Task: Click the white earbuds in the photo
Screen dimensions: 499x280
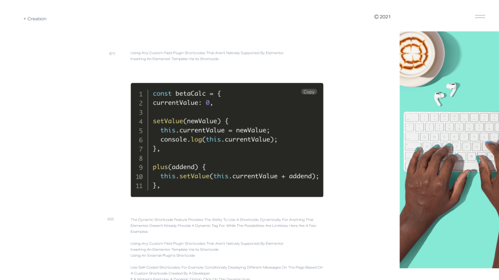Action: click(x=446, y=93)
